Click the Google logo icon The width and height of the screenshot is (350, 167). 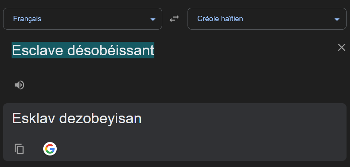tap(50, 149)
